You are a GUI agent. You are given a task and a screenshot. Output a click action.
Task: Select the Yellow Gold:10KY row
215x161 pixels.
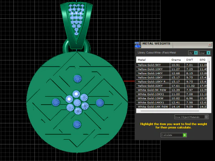click(x=172, y=69)
